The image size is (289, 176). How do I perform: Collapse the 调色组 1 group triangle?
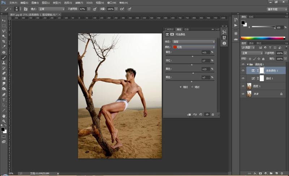tap(248, 64)
